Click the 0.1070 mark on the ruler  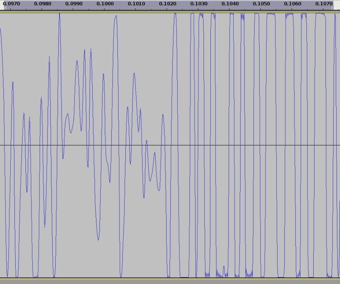click(x=324, y=4)
